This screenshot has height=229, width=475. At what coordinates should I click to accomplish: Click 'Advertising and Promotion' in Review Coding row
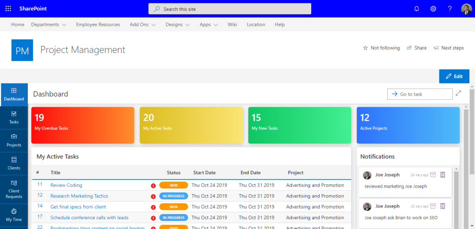(x=315, y=185)
